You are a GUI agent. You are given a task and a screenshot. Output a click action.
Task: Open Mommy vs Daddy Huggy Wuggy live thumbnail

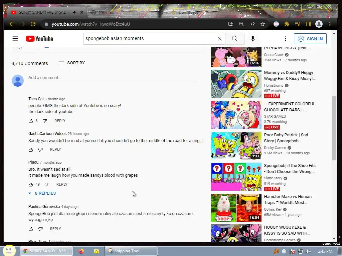click(x=236, y=84)
